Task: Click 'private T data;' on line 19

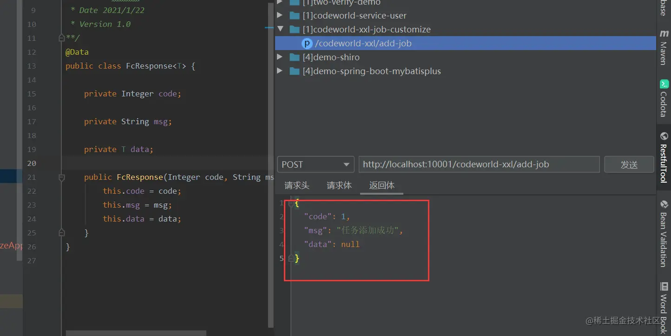Action: [x=118, y=149]
